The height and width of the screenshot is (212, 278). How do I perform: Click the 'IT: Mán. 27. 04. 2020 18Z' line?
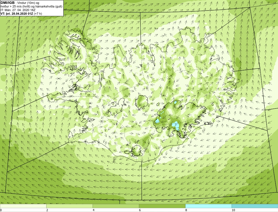[18, 10]
